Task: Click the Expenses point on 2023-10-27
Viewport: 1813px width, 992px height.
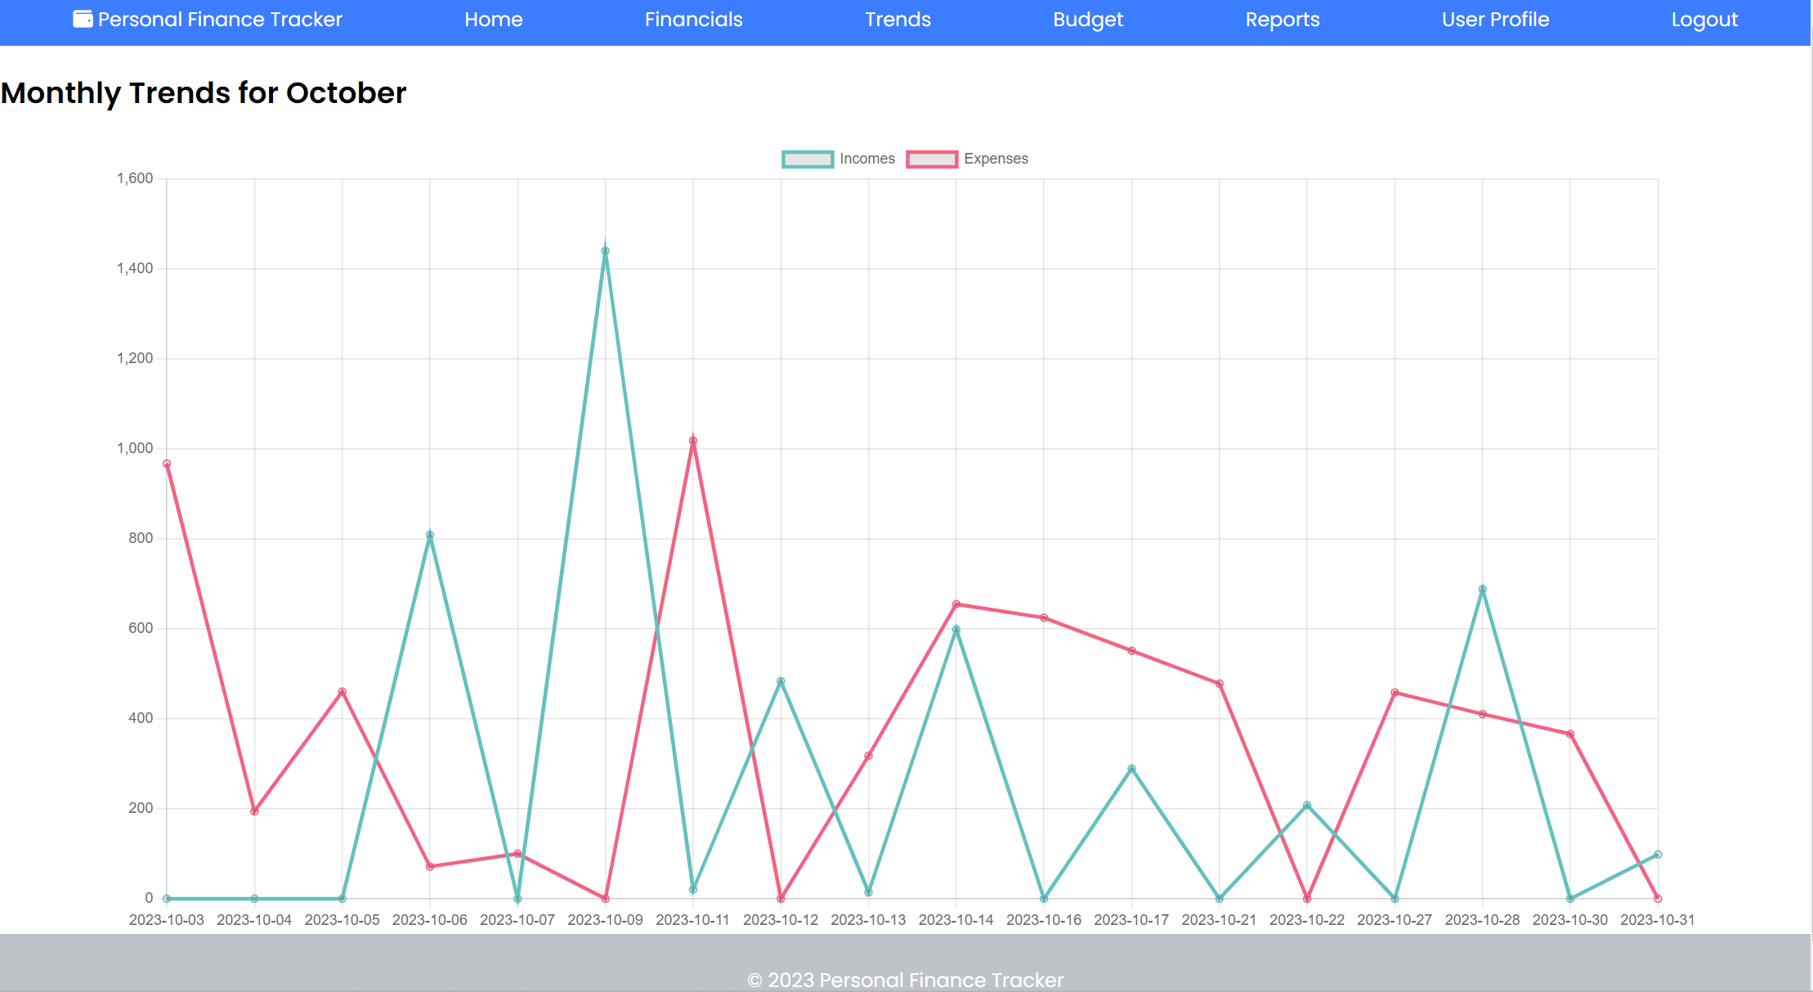Action: (x=1394, y=693)
